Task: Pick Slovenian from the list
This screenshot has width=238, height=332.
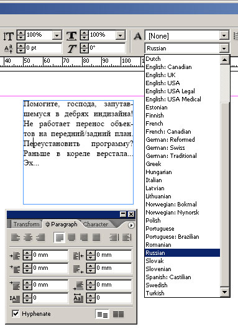Action: coord(182,269)
